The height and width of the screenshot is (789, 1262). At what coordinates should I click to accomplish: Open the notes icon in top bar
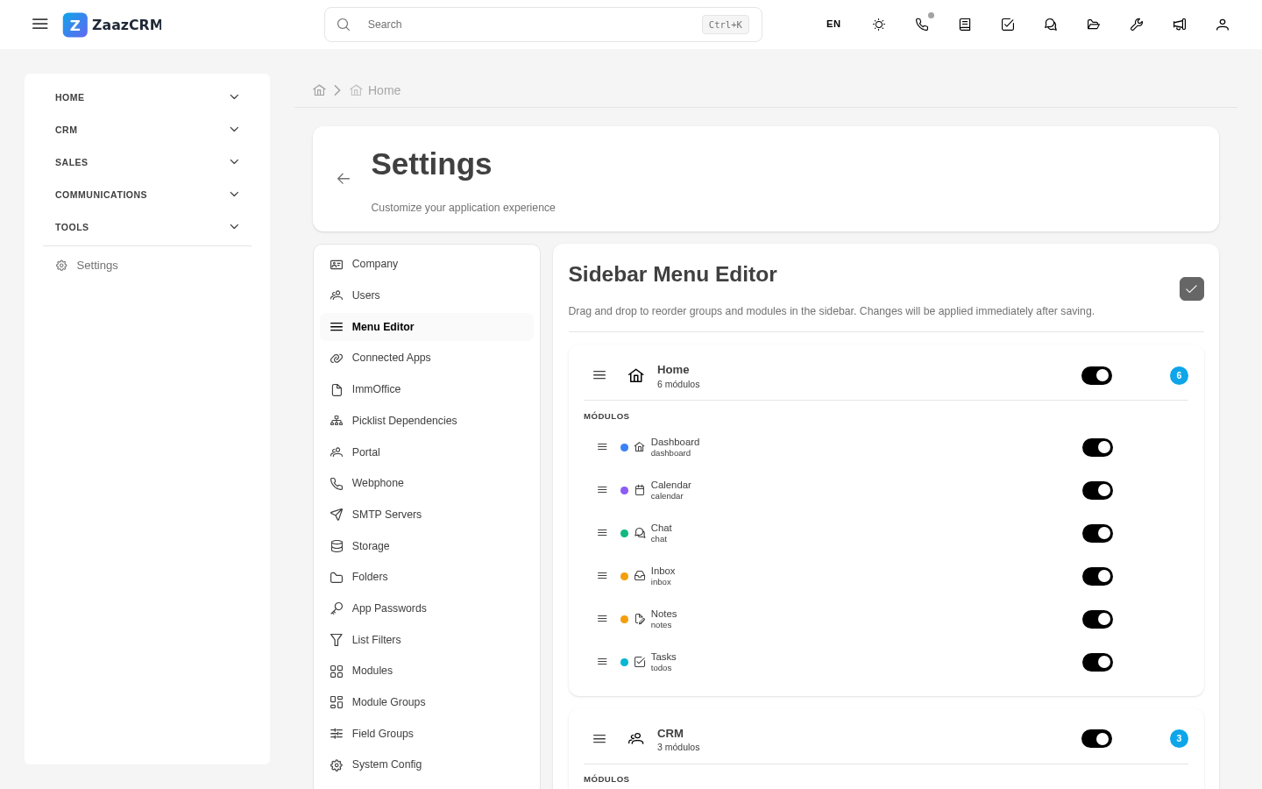[x=965, y=25]
